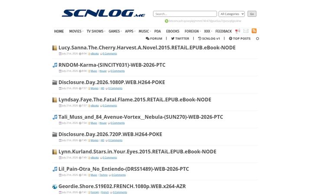The width and height of the screenshot is (312, 195).
Task: Click 0 Comments under Disclosure.Day 720P post
Action: click(115, 140)
